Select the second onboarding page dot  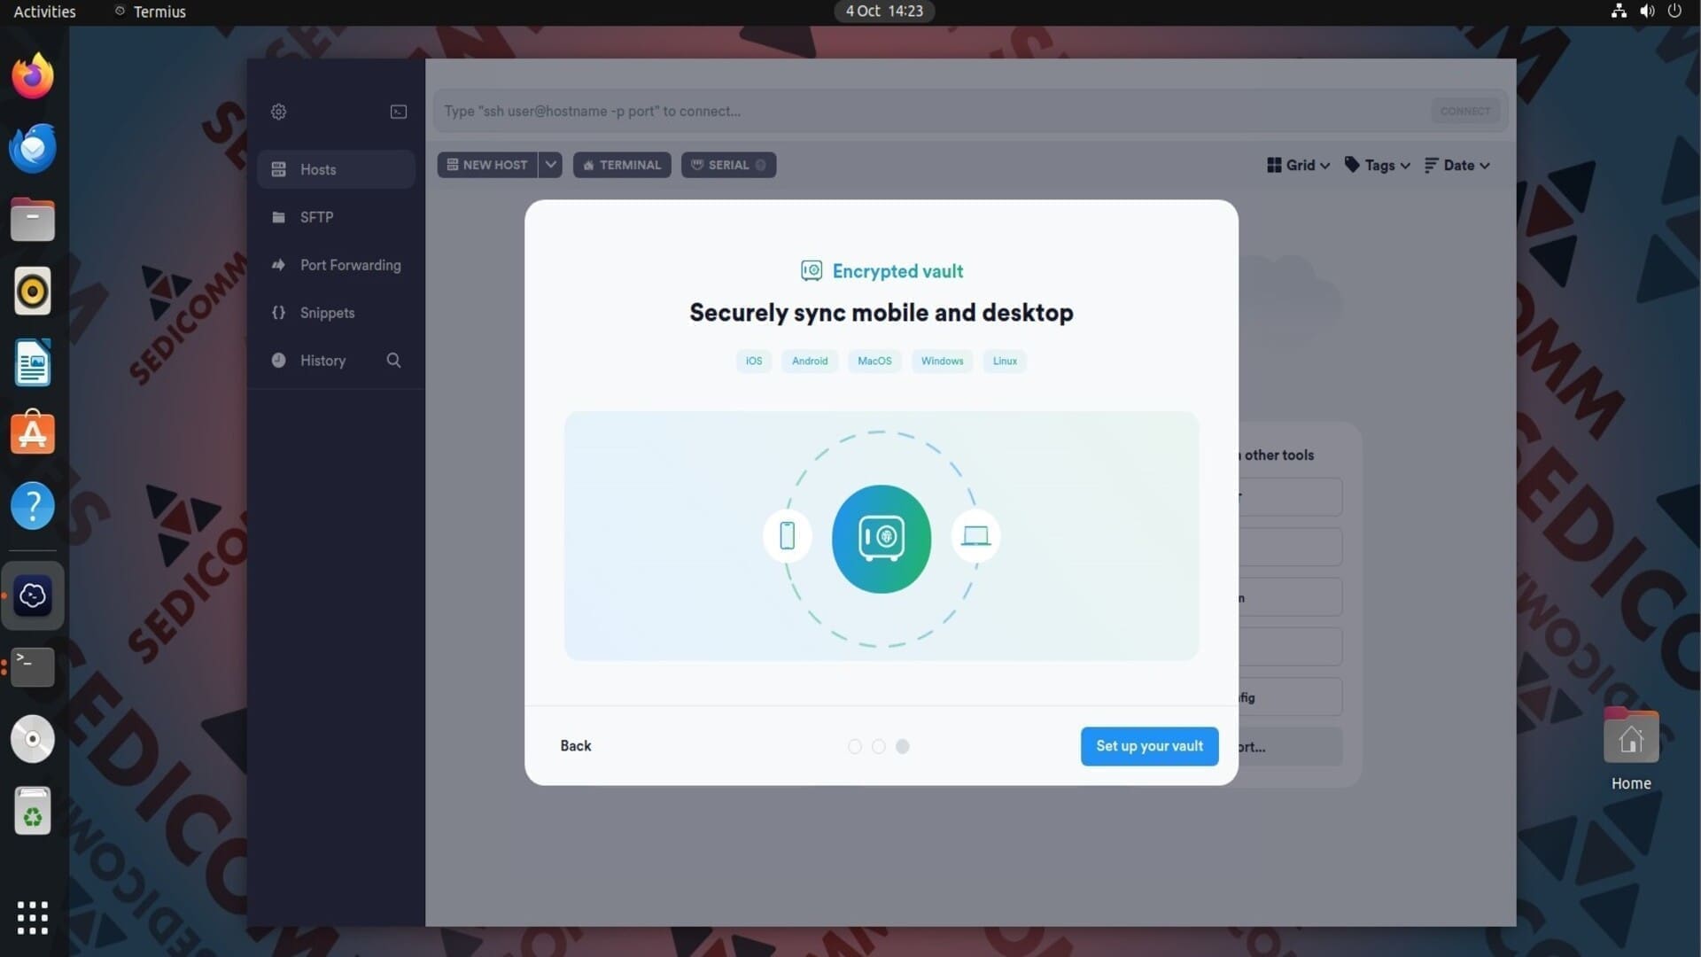pyautogui.click(x=878, y=747)
